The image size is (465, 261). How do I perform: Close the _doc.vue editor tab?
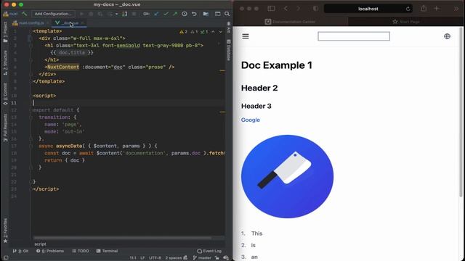82,22
